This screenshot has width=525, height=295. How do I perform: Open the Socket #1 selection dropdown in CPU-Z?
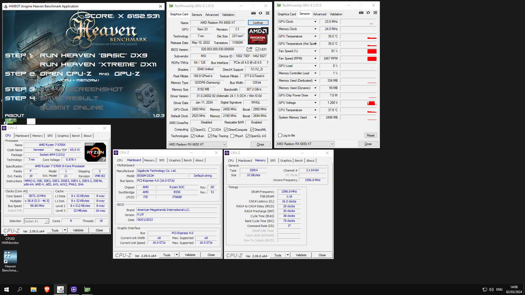[x=36, y=221]
